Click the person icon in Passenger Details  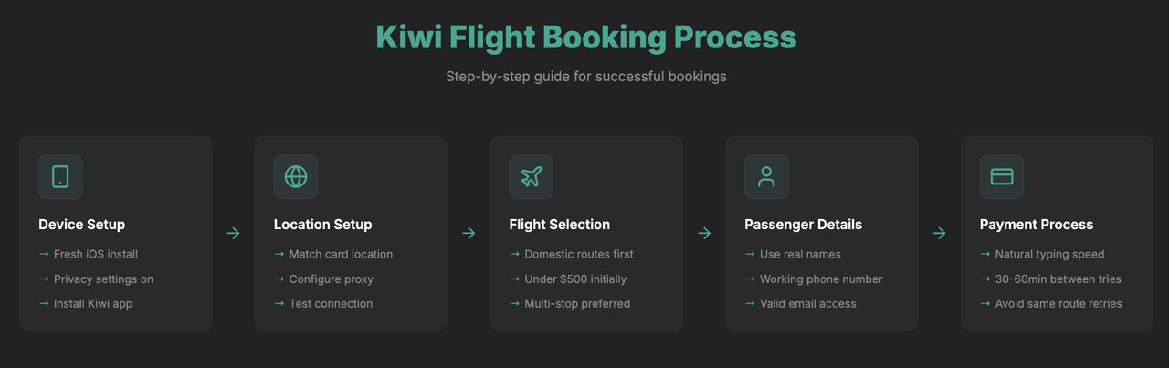(766, 177)
